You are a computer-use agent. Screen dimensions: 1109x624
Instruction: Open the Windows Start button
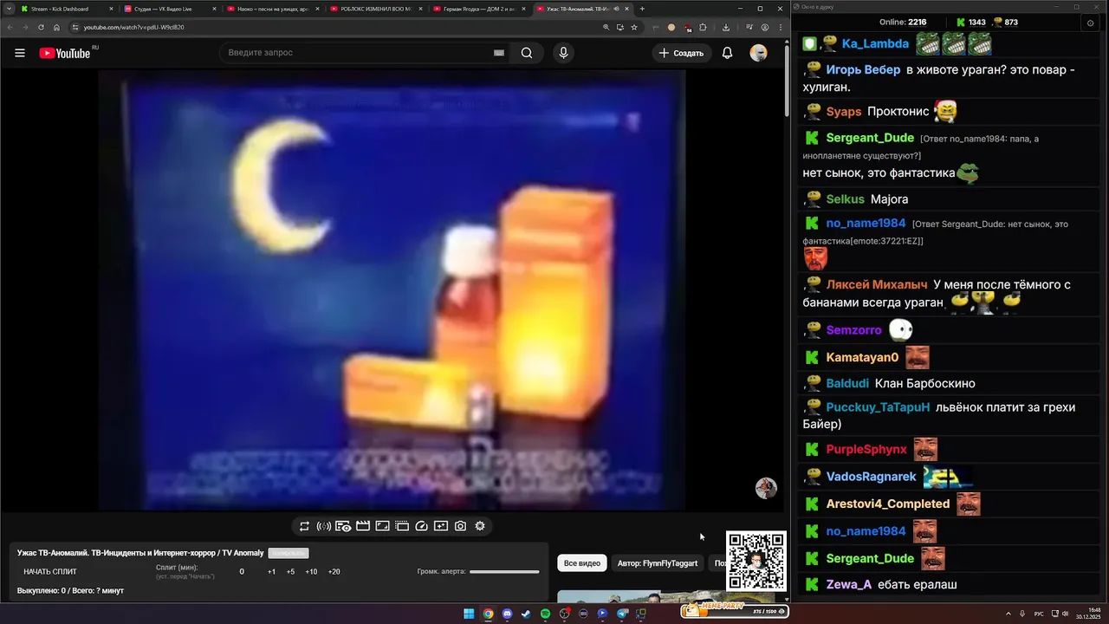469,614
